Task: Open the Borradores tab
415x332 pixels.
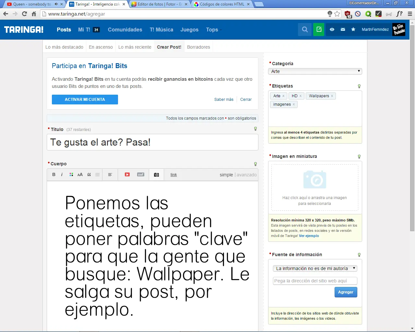Action: [198, 47]
